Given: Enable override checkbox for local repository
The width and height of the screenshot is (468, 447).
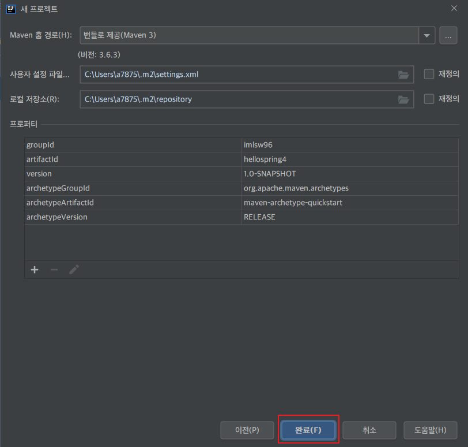Looking at the screenshot, I should 429,99.
